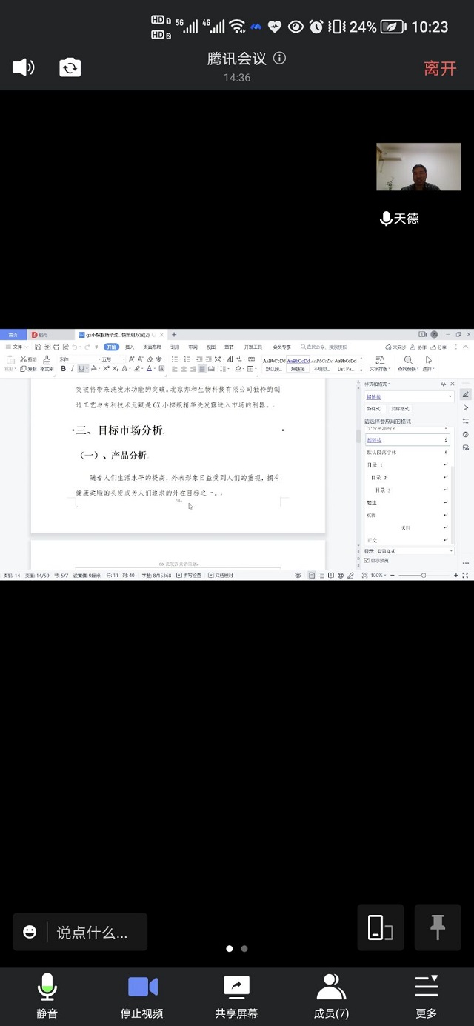Adjust the zoom slider in status bar
Viewport: 474px width, 1026px height.
click(x=423, y=575)
